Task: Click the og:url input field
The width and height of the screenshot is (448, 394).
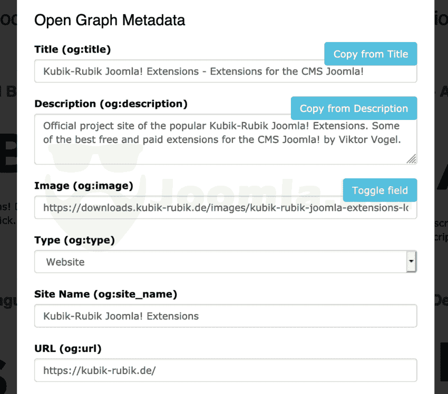Action: tap(225, 370)
